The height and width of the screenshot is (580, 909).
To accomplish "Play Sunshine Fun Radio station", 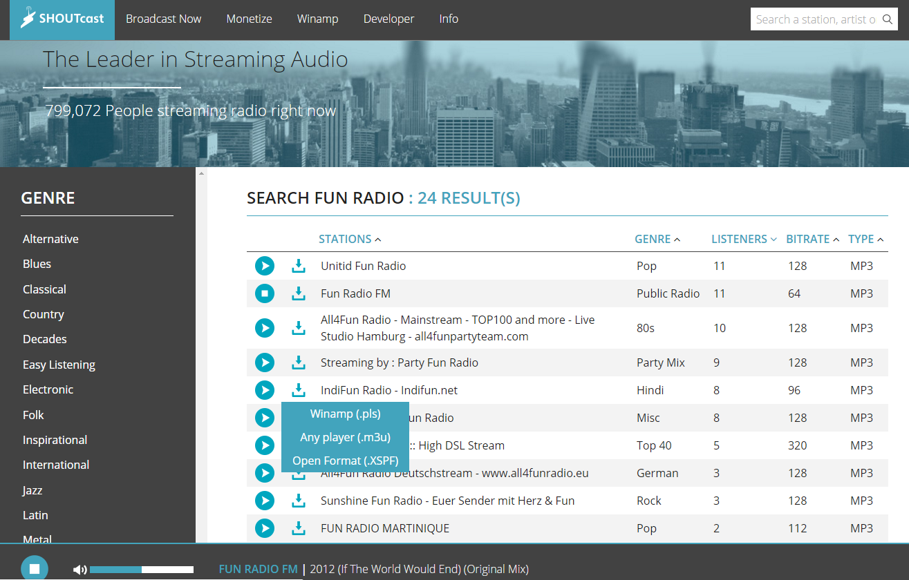I will click(264, 501).
